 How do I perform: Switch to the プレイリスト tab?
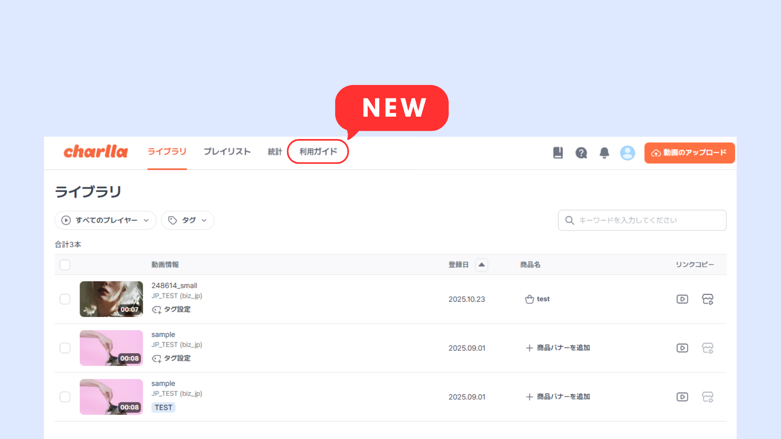click(x=227, y=152)
